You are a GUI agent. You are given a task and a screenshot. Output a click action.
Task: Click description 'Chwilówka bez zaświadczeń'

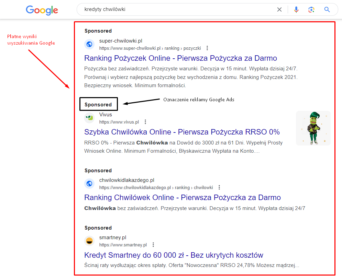click(x=195, y=208)
